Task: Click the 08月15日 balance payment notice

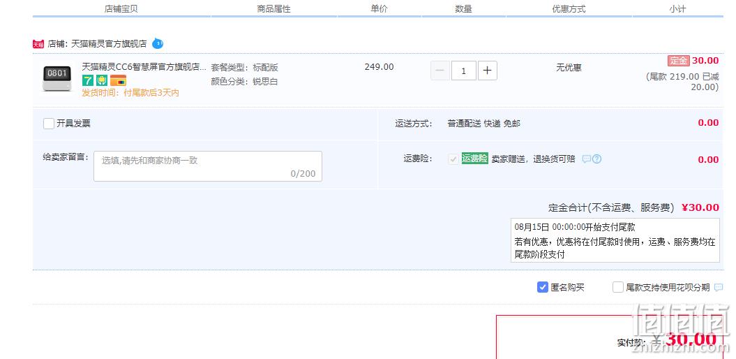Action: pos(615,240)
